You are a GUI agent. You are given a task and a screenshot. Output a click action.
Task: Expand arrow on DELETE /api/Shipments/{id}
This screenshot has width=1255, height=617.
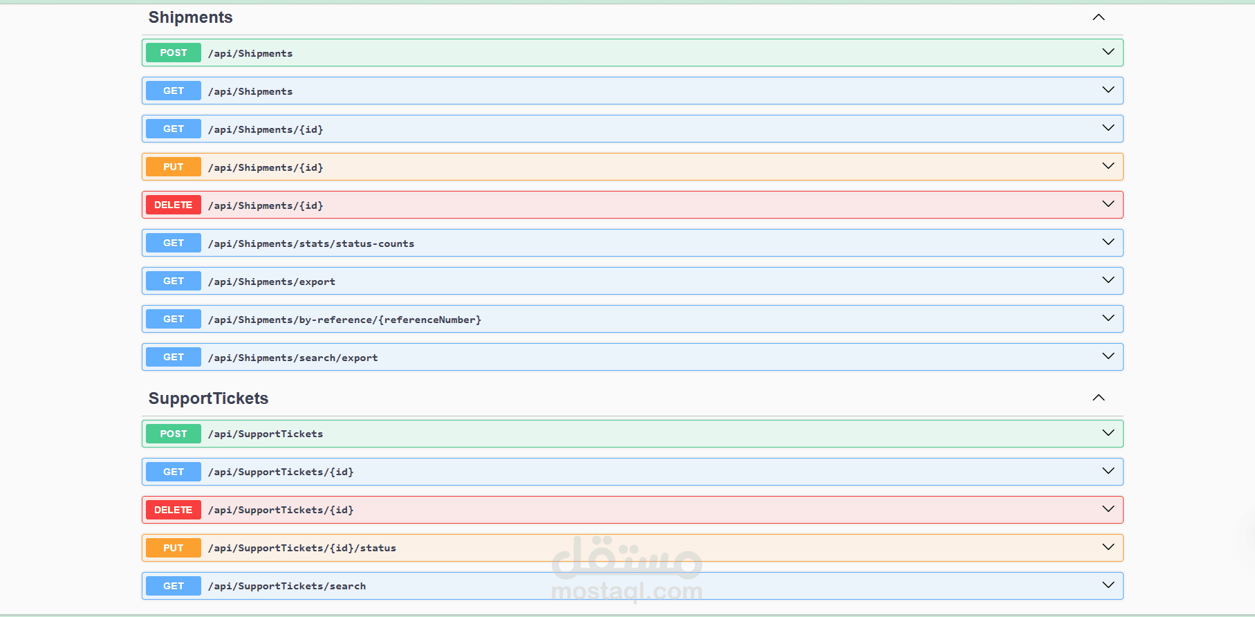click(1108, 204)
